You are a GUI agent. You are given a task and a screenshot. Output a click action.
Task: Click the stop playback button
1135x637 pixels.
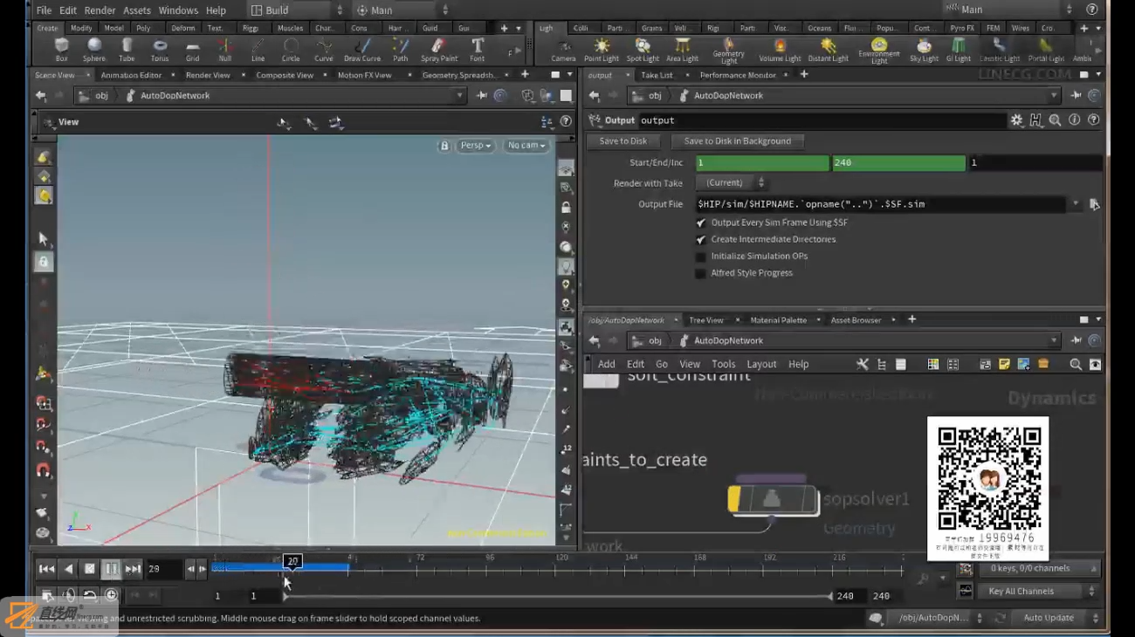[x=89, y=569]
